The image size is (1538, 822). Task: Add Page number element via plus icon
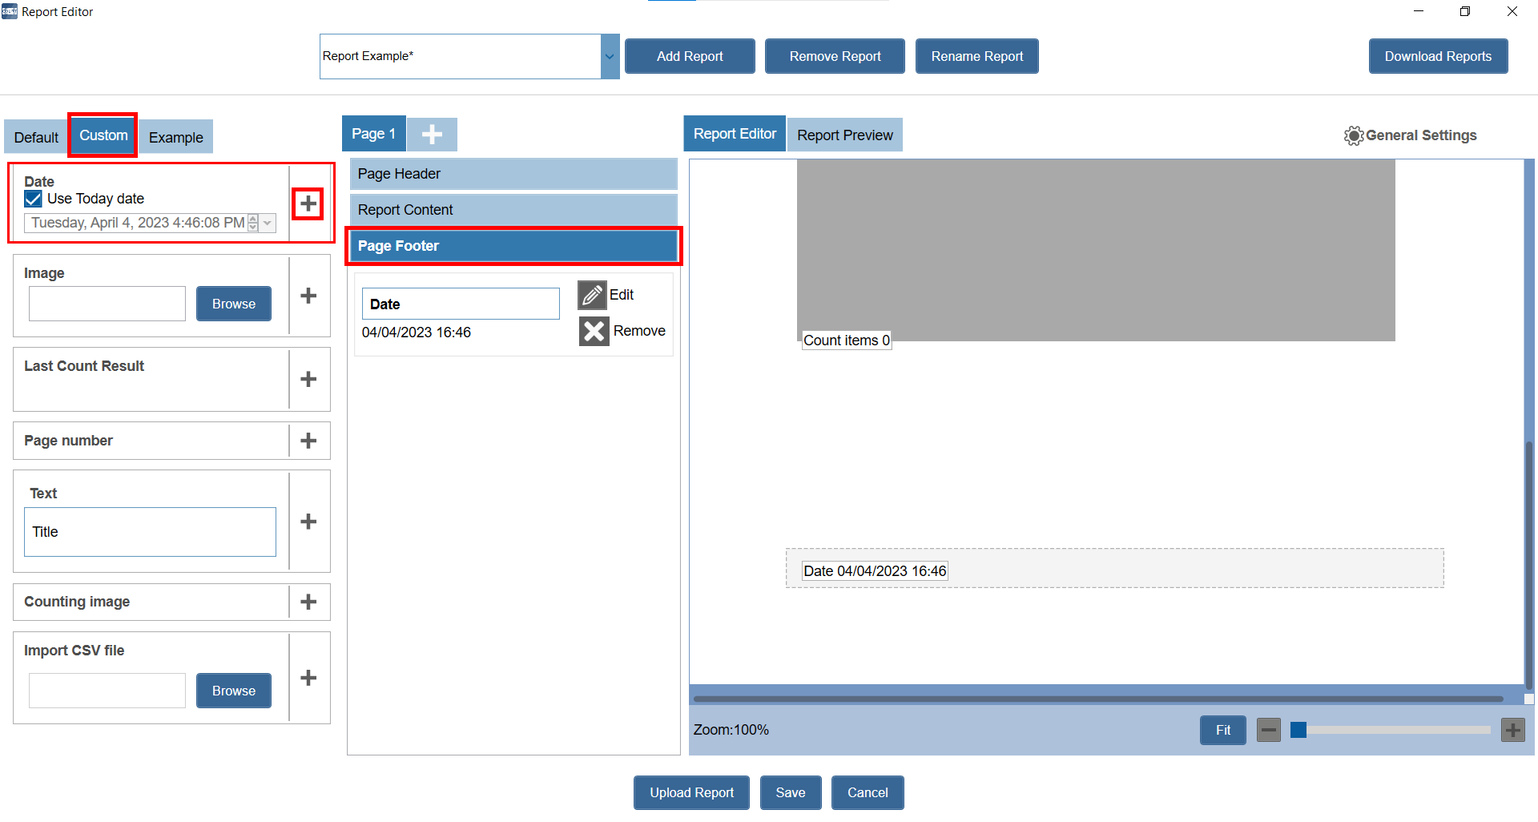click(308, 441)
